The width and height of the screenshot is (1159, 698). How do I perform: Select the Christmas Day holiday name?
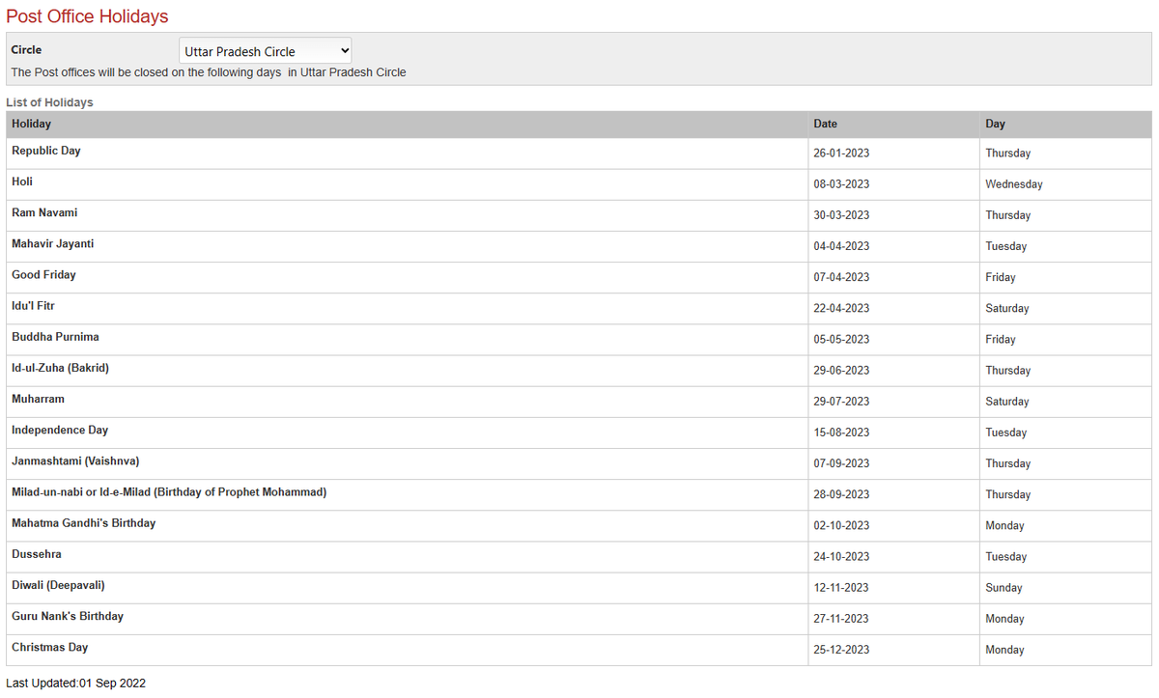[x=50, y=647]
